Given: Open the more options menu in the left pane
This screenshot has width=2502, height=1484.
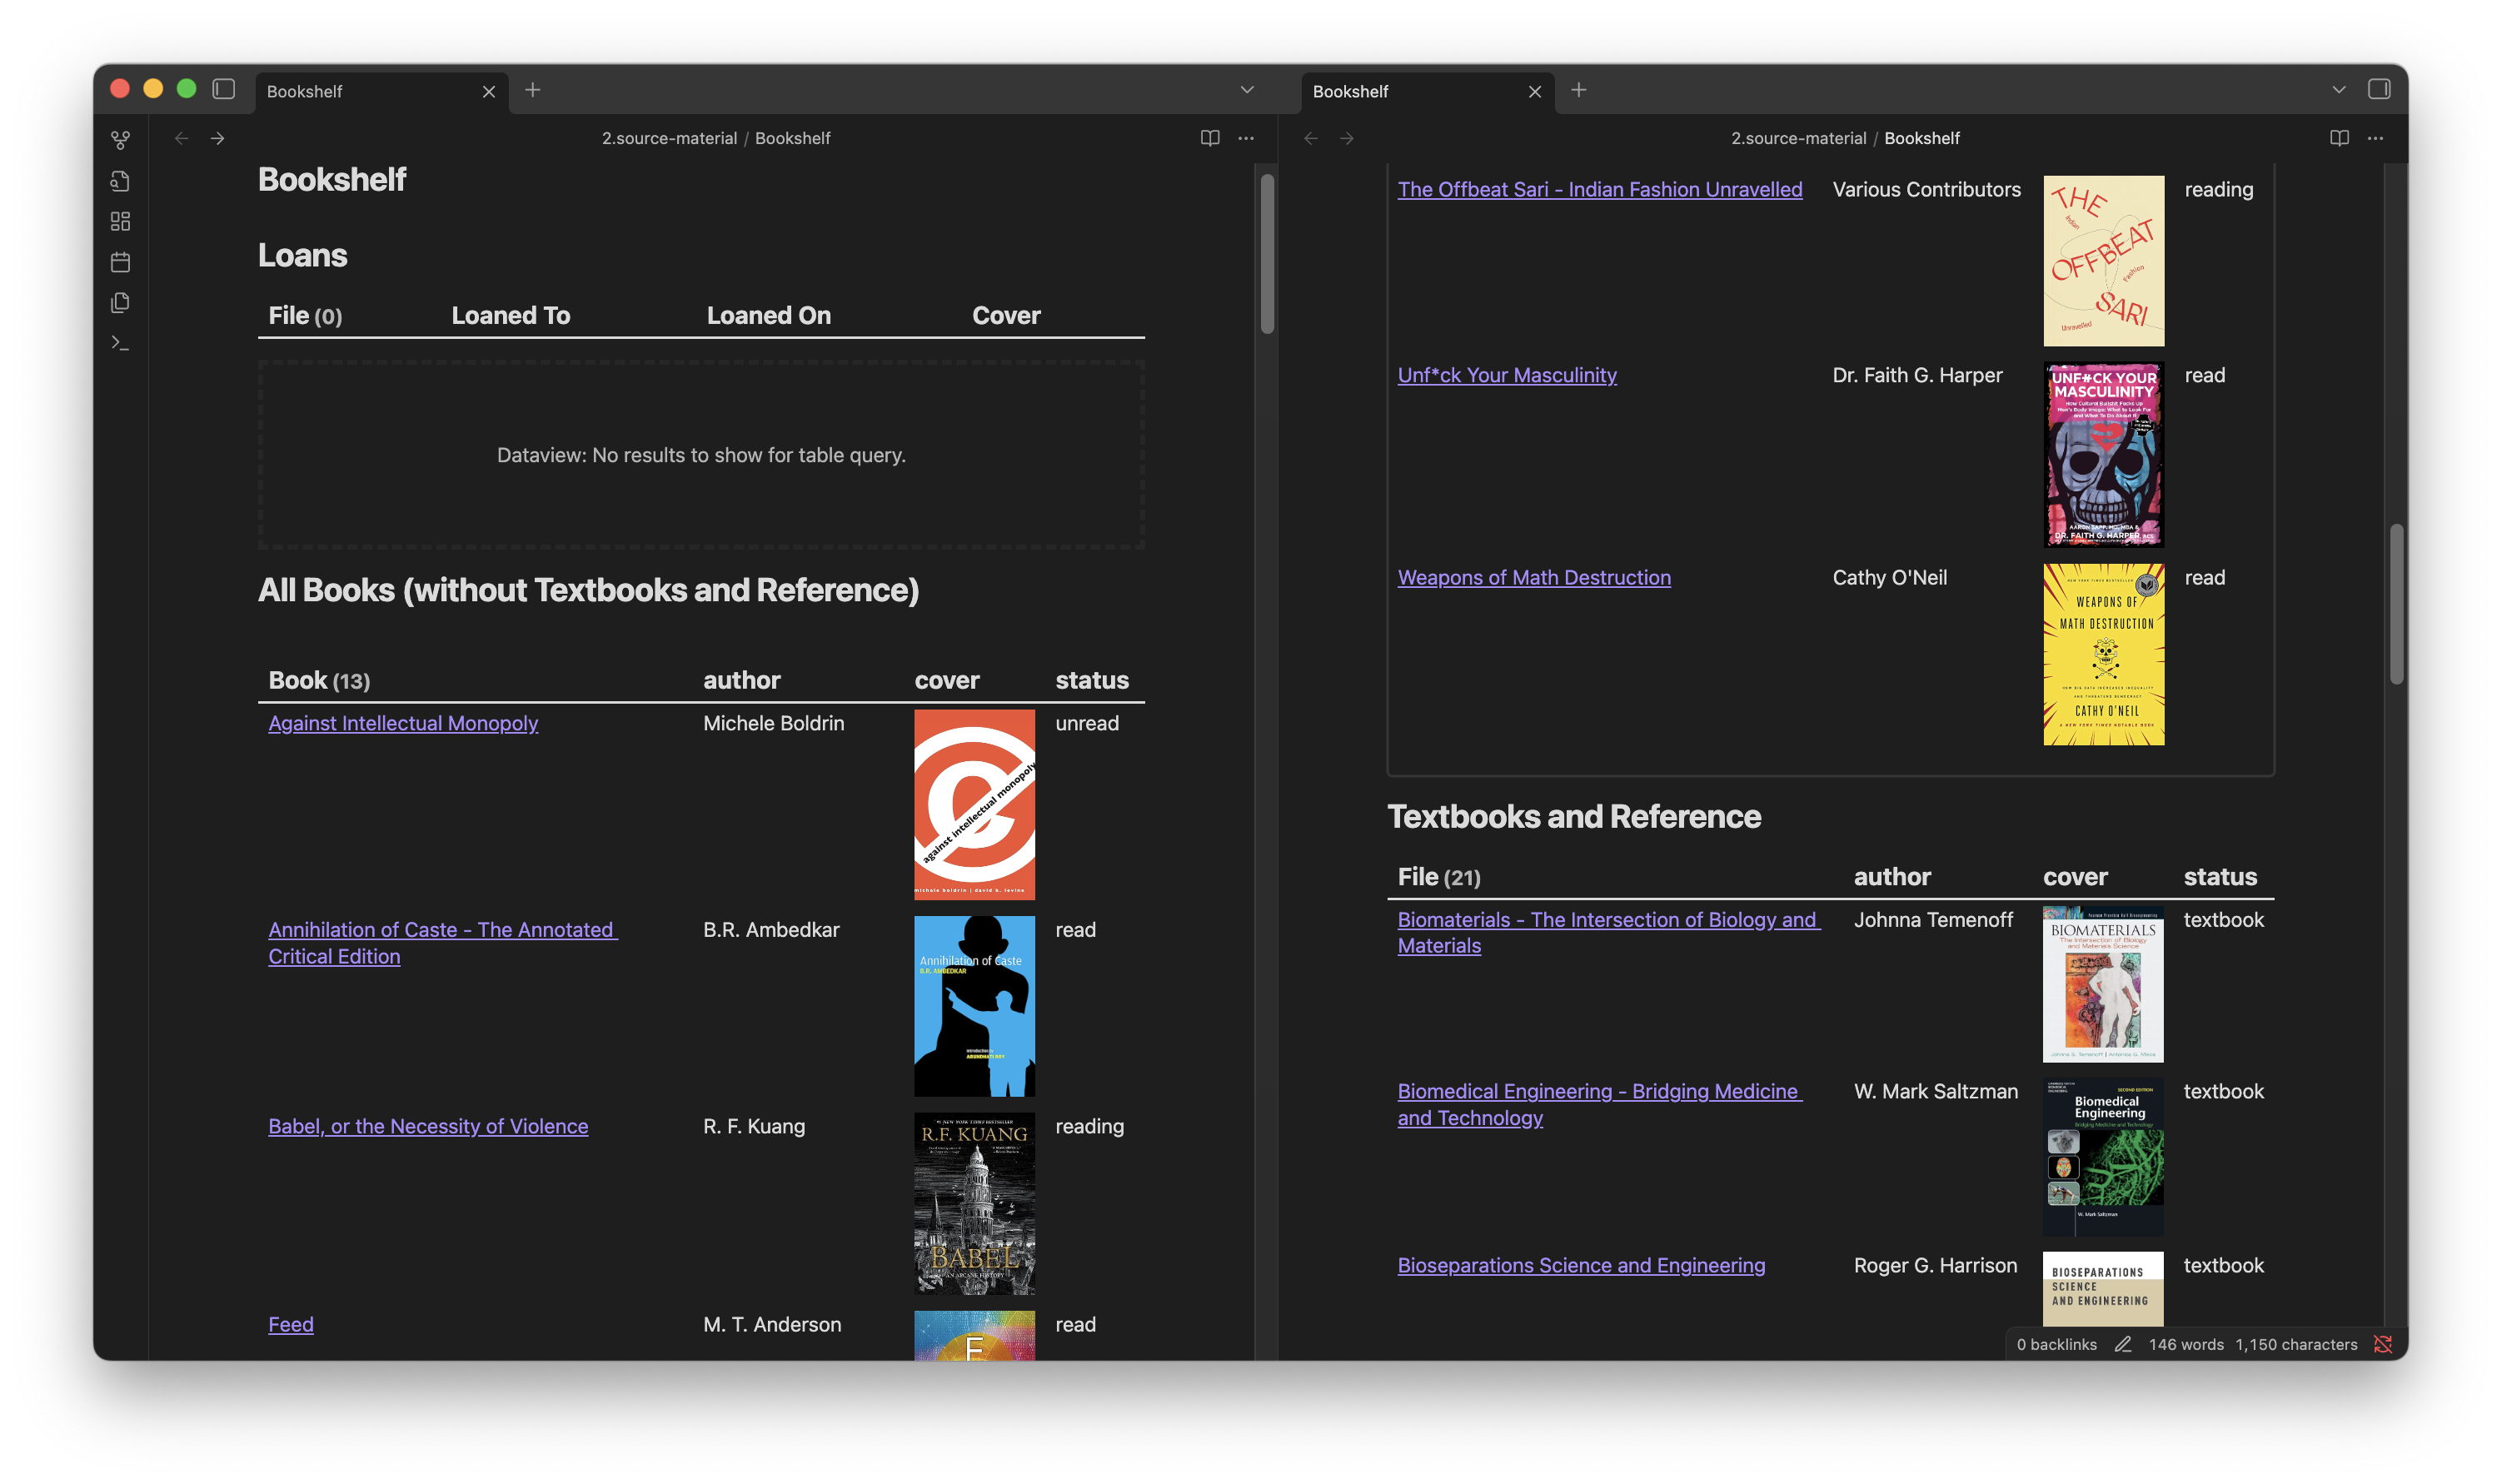Looking at the screenshot, I should click(1245, 138).
